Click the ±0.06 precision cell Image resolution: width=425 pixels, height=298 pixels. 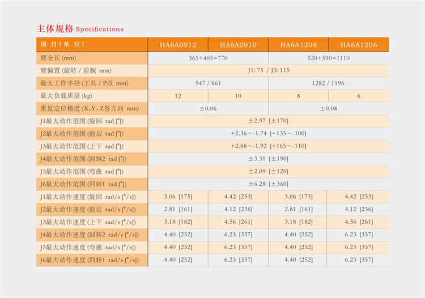click(x=208, y=109)
